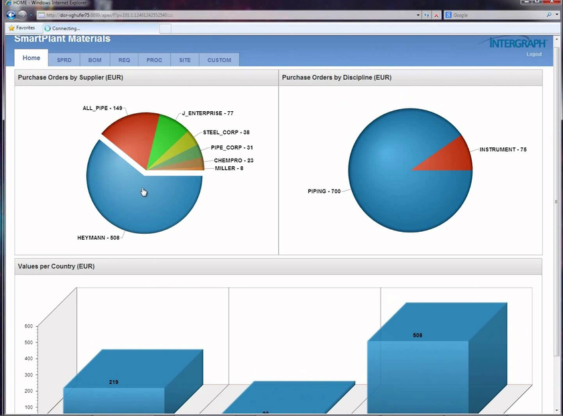Go to the PROC tab
Screen dimensions: 563x416
154,60
